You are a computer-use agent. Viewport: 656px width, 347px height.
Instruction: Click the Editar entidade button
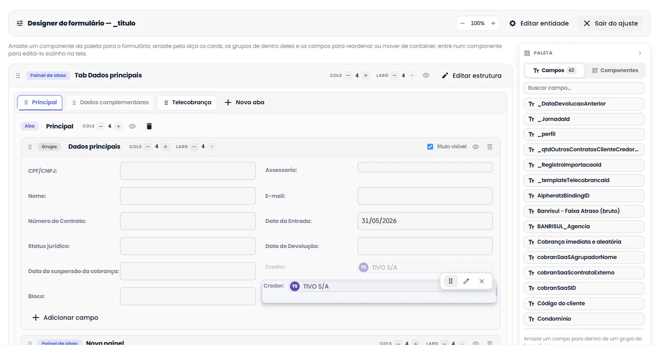(539, 23)
